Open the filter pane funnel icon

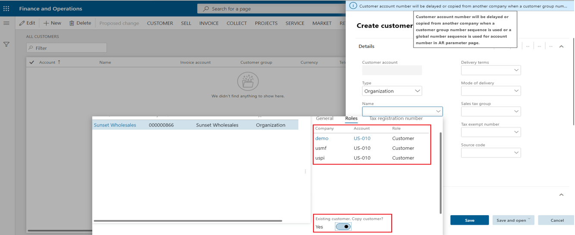pyautogui.click(x=6, y=44)
